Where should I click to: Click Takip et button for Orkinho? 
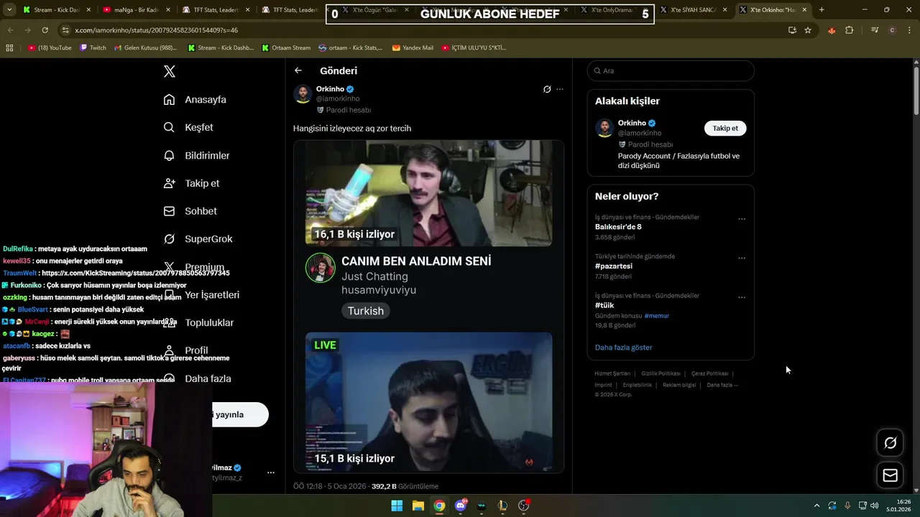pyautogui.click(x=725, y=128)
